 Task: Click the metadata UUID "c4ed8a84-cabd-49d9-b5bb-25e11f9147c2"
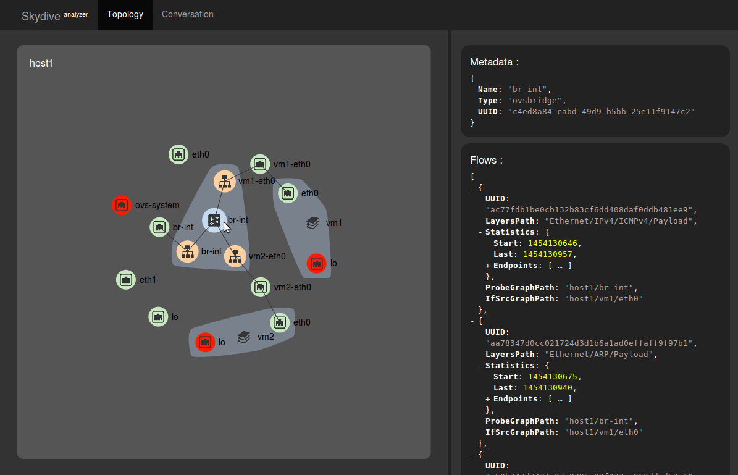tap(601, 112)
